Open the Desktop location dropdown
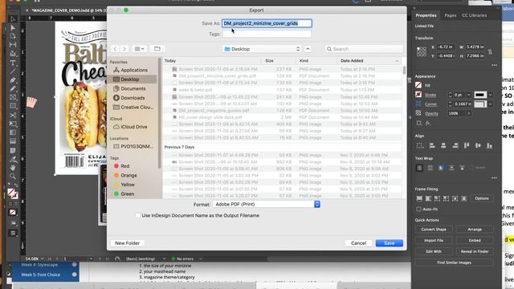The width and height of the screenshot is (514, 289). (262, 49)
